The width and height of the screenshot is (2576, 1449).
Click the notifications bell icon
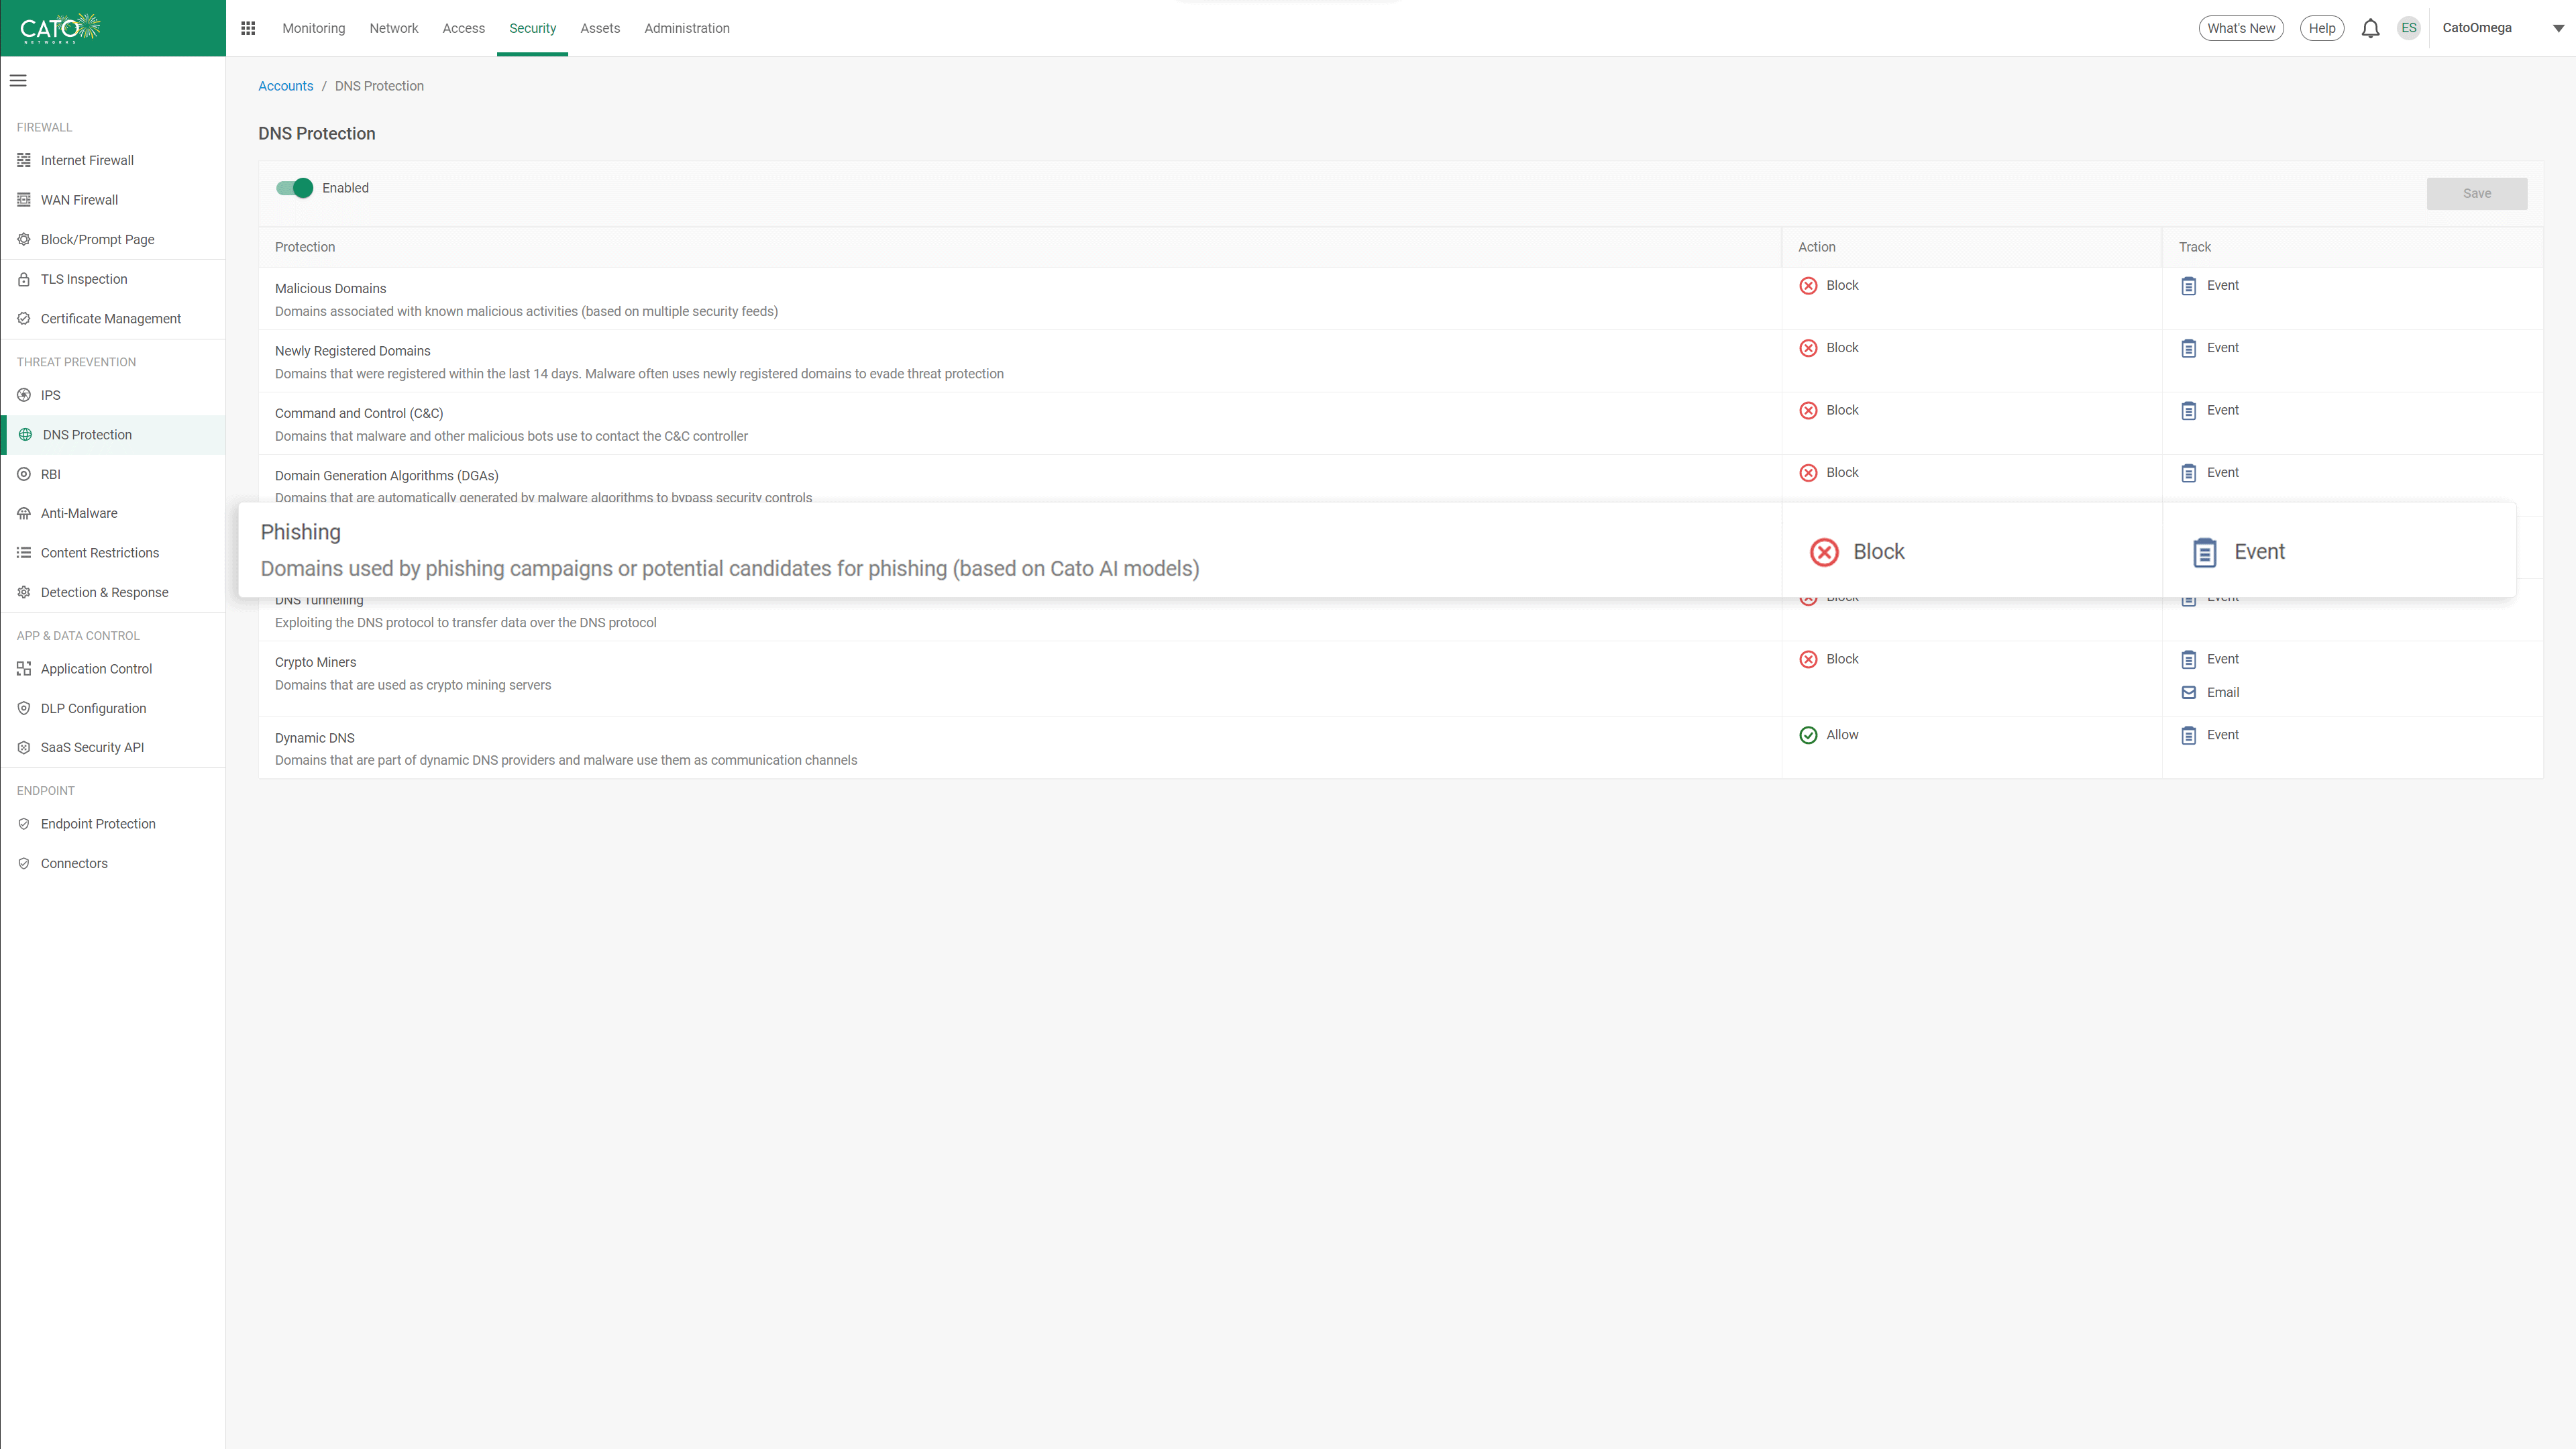2370,28
